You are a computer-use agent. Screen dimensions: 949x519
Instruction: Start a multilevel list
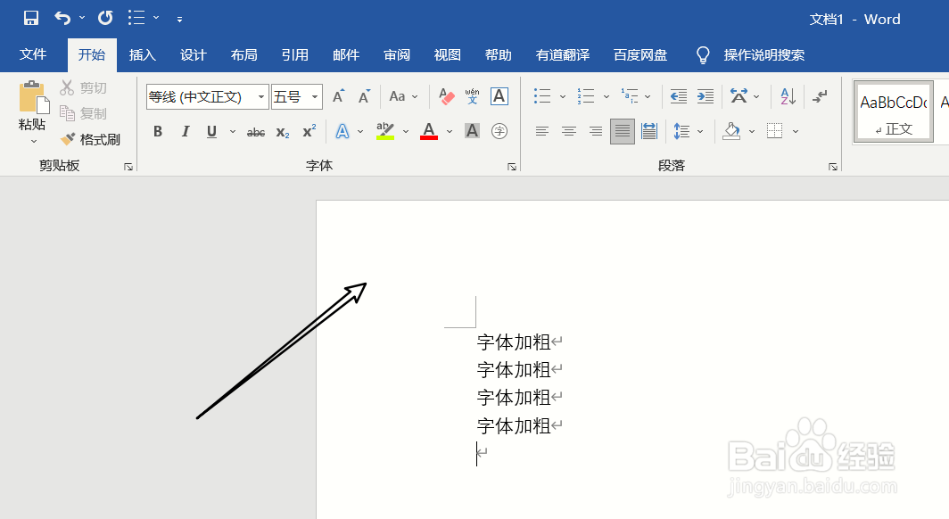pos(630,96)
